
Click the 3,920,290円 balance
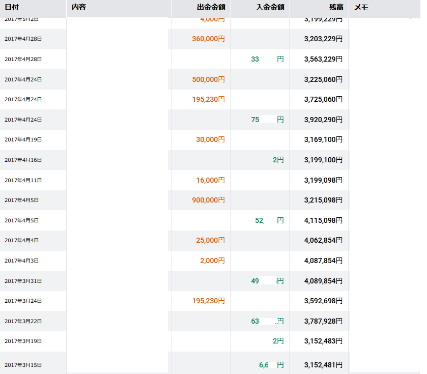point(323,120)
